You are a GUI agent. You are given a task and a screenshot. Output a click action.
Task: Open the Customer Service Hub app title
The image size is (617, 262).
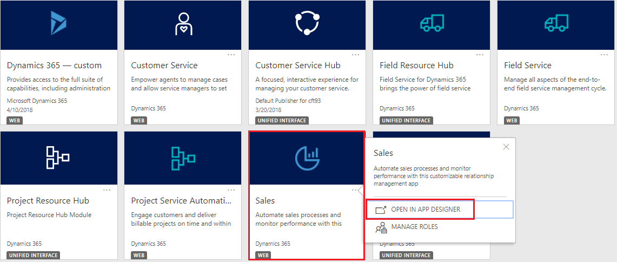click(298, 65)
